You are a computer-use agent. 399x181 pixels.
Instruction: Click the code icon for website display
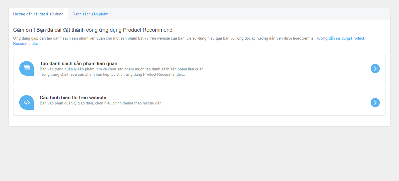click(27, 102)
